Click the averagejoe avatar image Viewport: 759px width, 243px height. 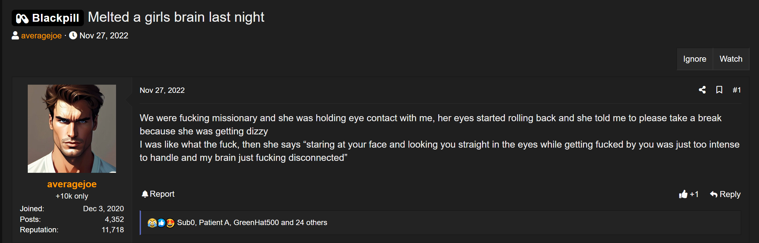point(72,129)
